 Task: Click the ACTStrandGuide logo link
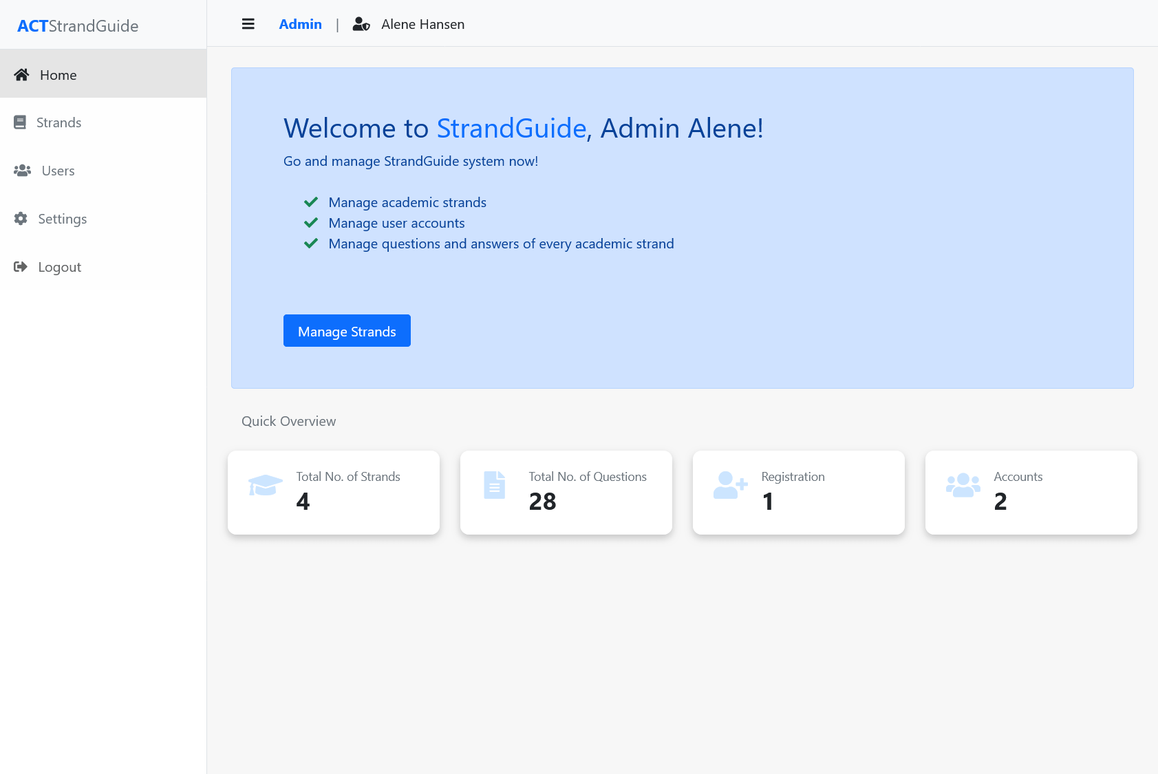click(78, 26)
